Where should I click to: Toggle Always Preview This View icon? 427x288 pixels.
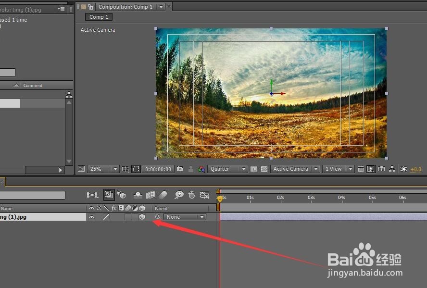click(81, 169)
